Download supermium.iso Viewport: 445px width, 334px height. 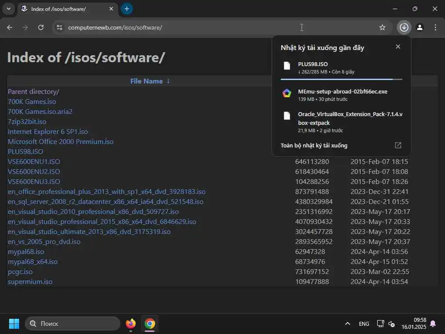point(30,282)
